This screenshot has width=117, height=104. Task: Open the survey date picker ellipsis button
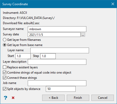click(83, 35)
